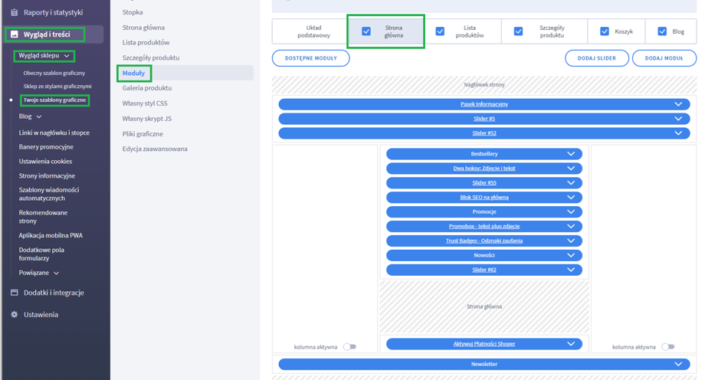The image size is (705, 380).
Task: Expand the Blog submenu in sidebar
Action: pyautogui.click(x=39, y=116)
